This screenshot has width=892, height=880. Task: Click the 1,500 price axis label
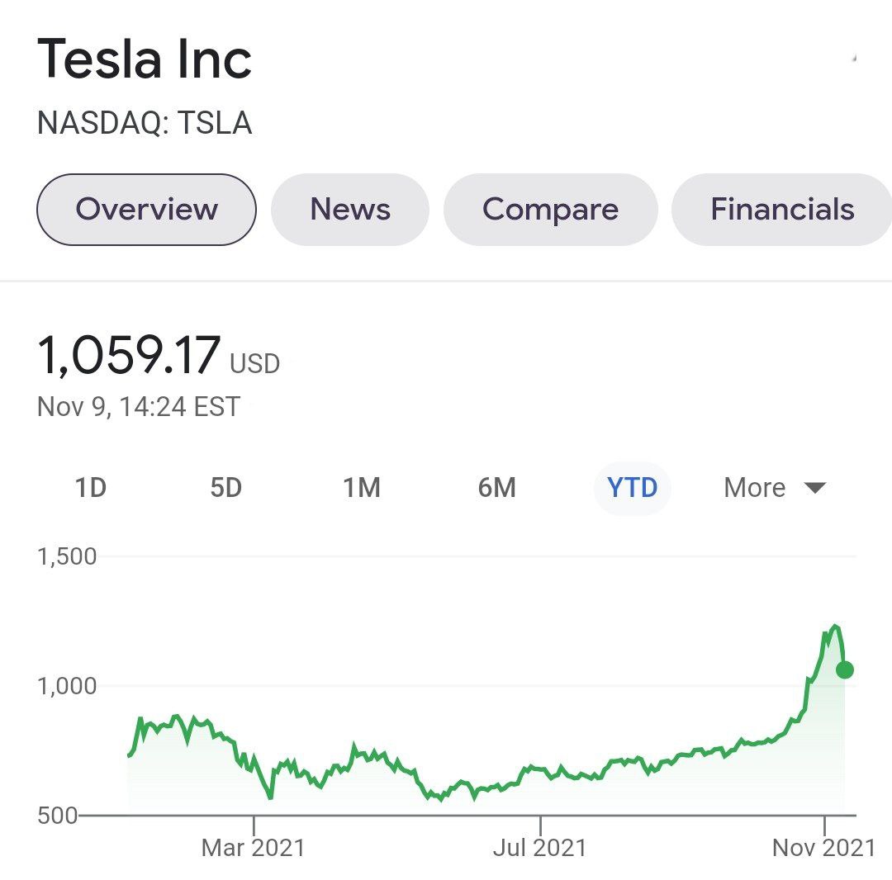[x=67, y=556]
